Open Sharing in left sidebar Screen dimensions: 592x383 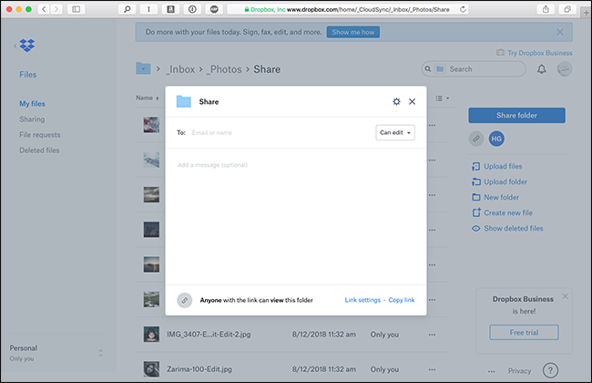32,119
